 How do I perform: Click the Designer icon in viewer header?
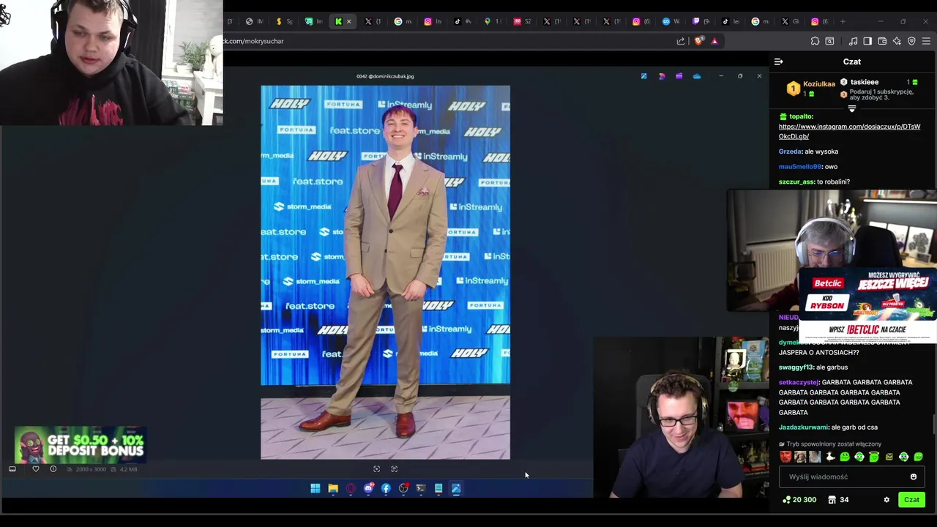point(662,76)
